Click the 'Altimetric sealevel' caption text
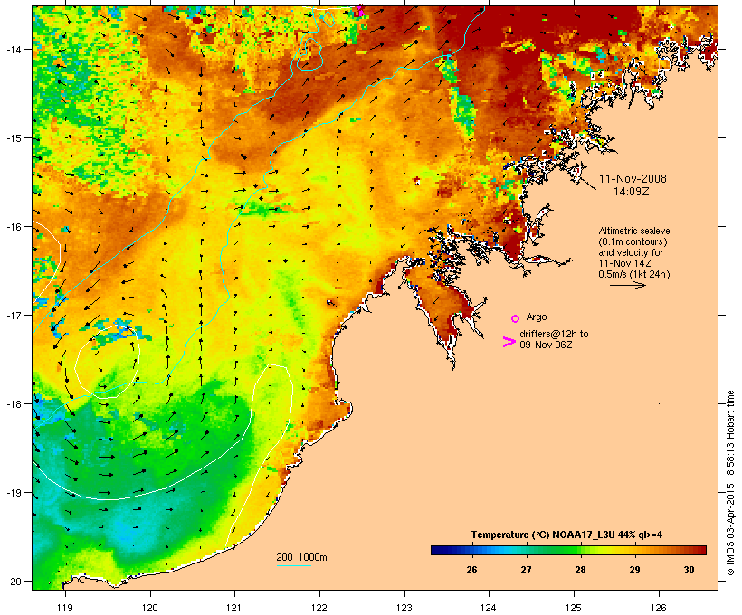 point(635,231)
